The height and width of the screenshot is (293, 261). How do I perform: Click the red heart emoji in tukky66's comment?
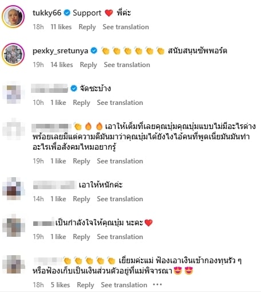[109, 13]
